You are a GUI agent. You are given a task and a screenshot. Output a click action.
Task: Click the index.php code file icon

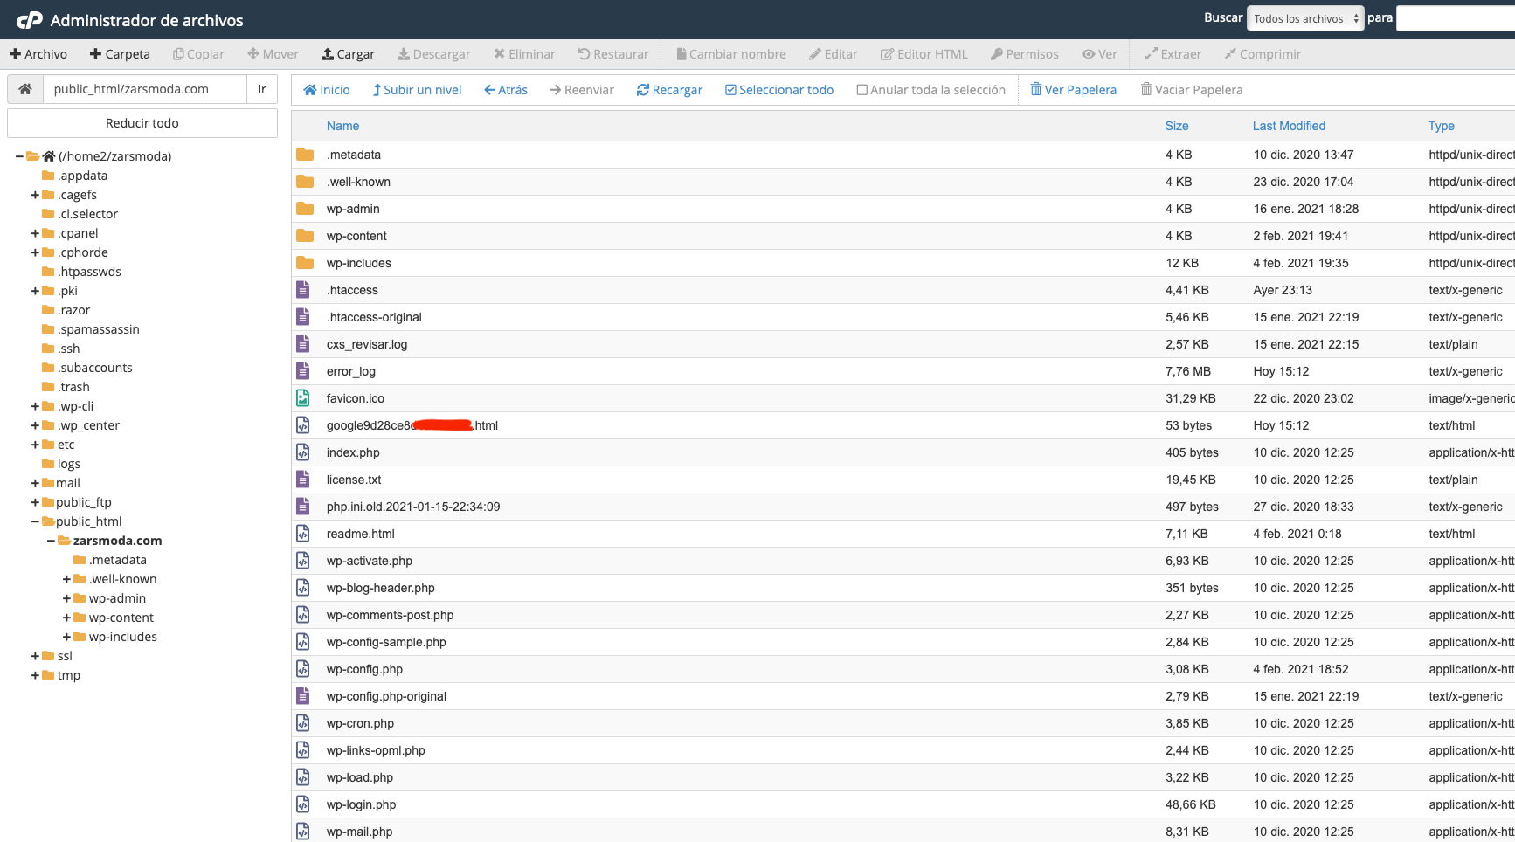[303, 452]
